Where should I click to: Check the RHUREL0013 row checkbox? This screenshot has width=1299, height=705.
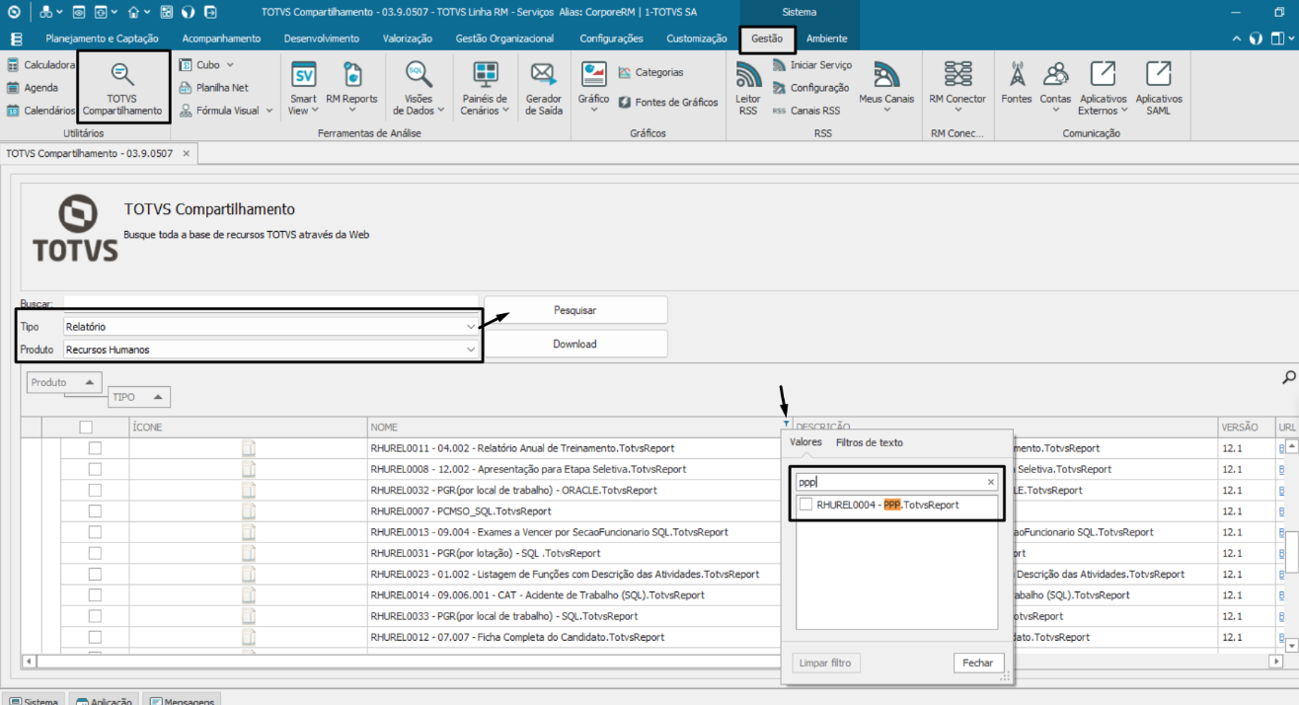[x=95, y=532]
